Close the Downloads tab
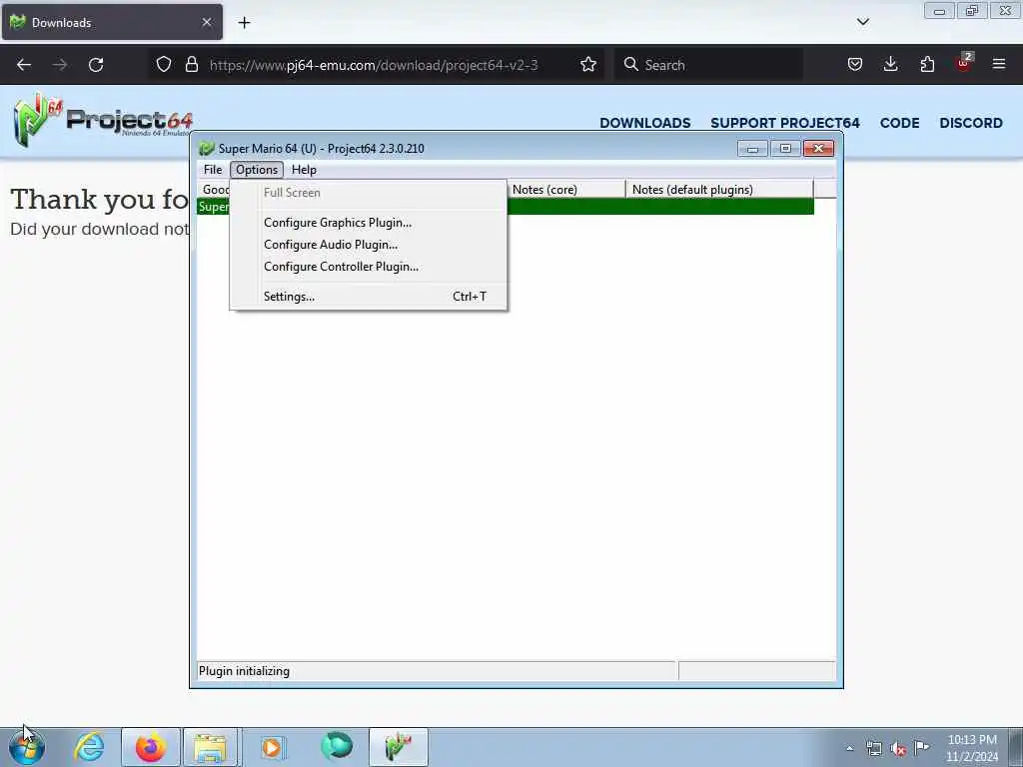The image size is (1023, 767). [207, 22]
